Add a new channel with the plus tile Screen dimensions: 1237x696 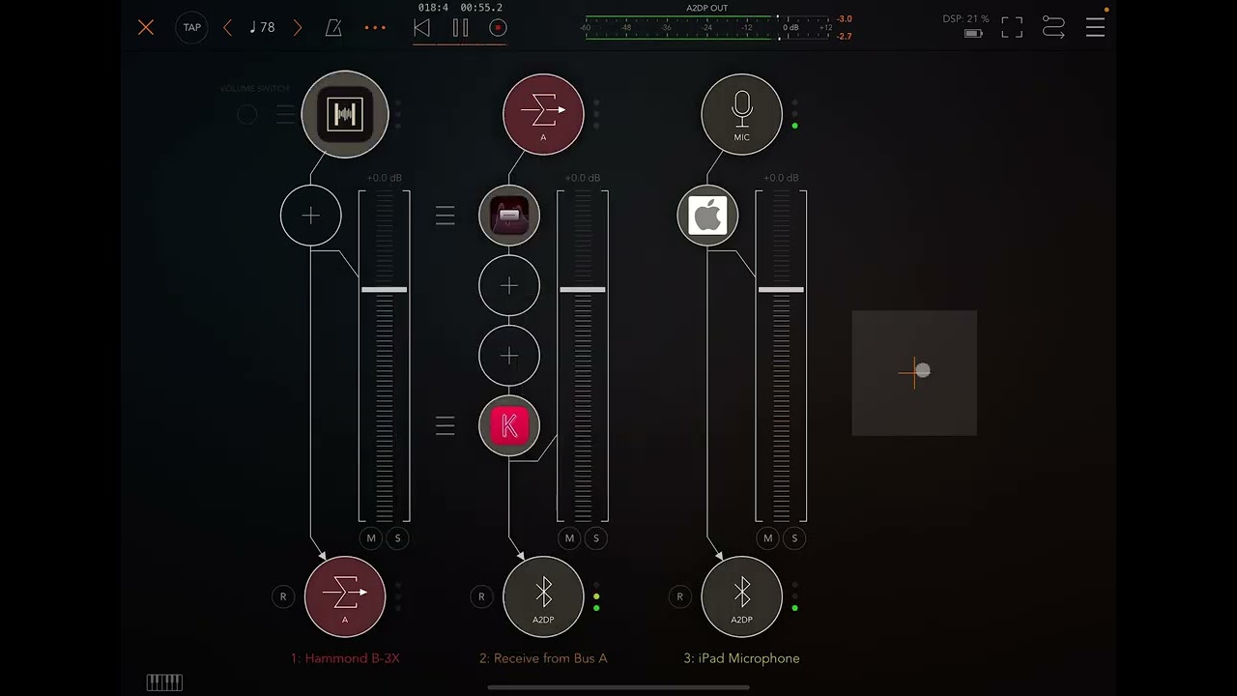[914, 372]
